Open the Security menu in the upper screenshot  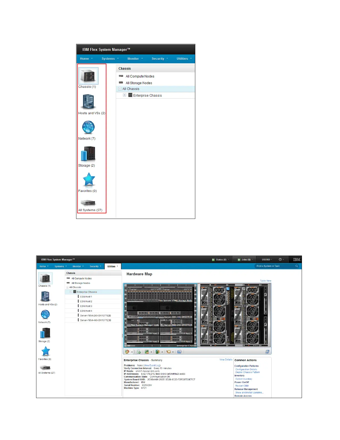pyautogui.click(x=160, y=59)
